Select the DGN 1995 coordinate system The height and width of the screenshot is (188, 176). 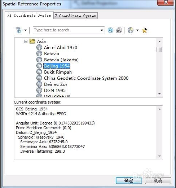click(x=55, y=90)
